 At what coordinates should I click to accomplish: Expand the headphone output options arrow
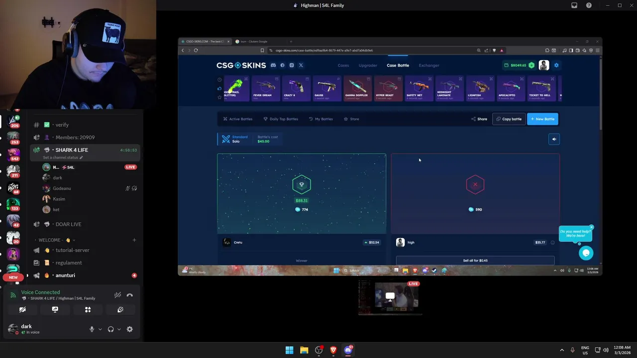click(x=119, y=329)
